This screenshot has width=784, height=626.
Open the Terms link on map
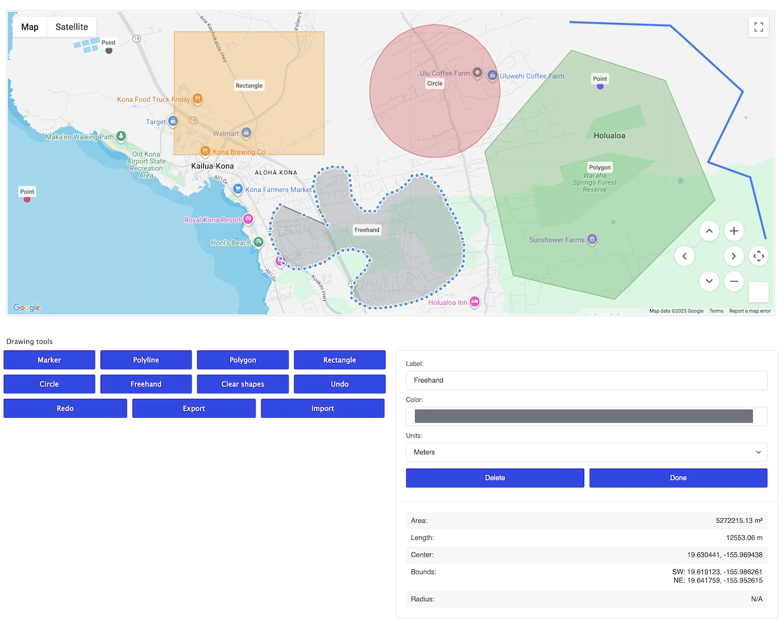click(716, 311)
